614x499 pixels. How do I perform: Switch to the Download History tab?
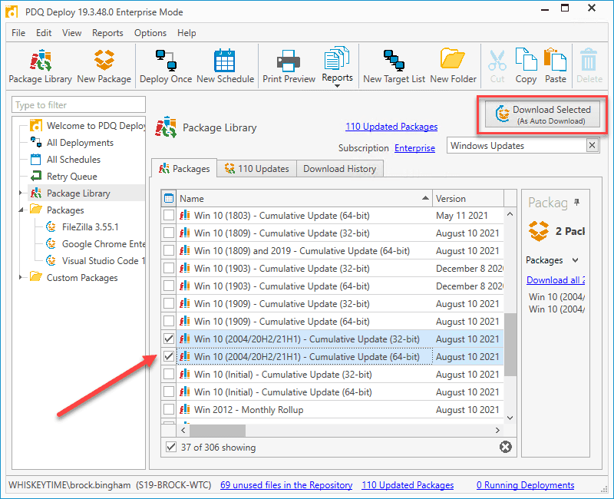(339, 169)
